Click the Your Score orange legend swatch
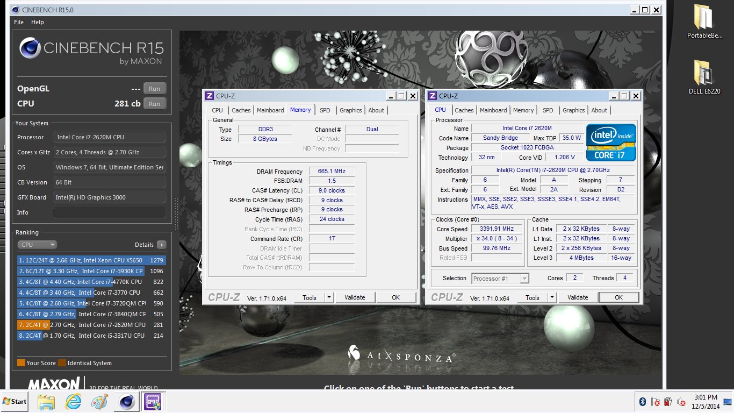 click(21, 363)
